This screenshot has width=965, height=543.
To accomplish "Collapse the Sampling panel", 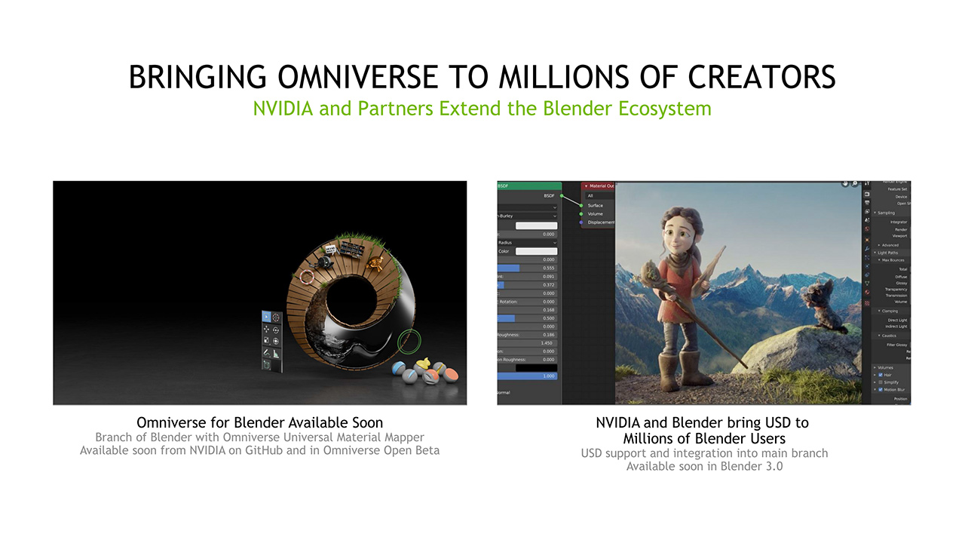I will [x=875, y=213].
